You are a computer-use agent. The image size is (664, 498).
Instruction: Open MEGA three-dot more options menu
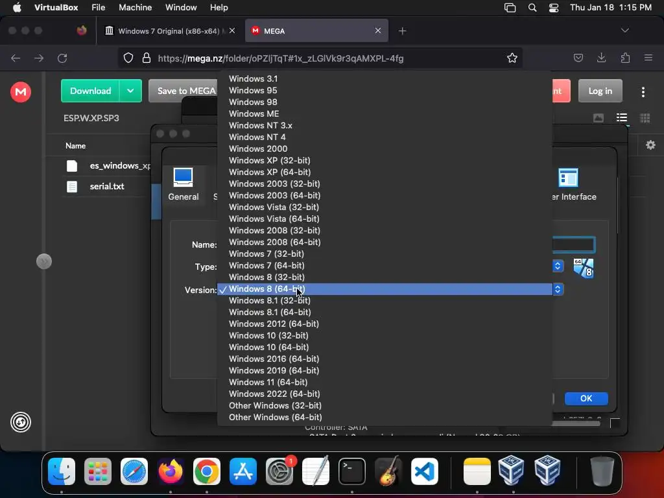click(x=643, y=92)
